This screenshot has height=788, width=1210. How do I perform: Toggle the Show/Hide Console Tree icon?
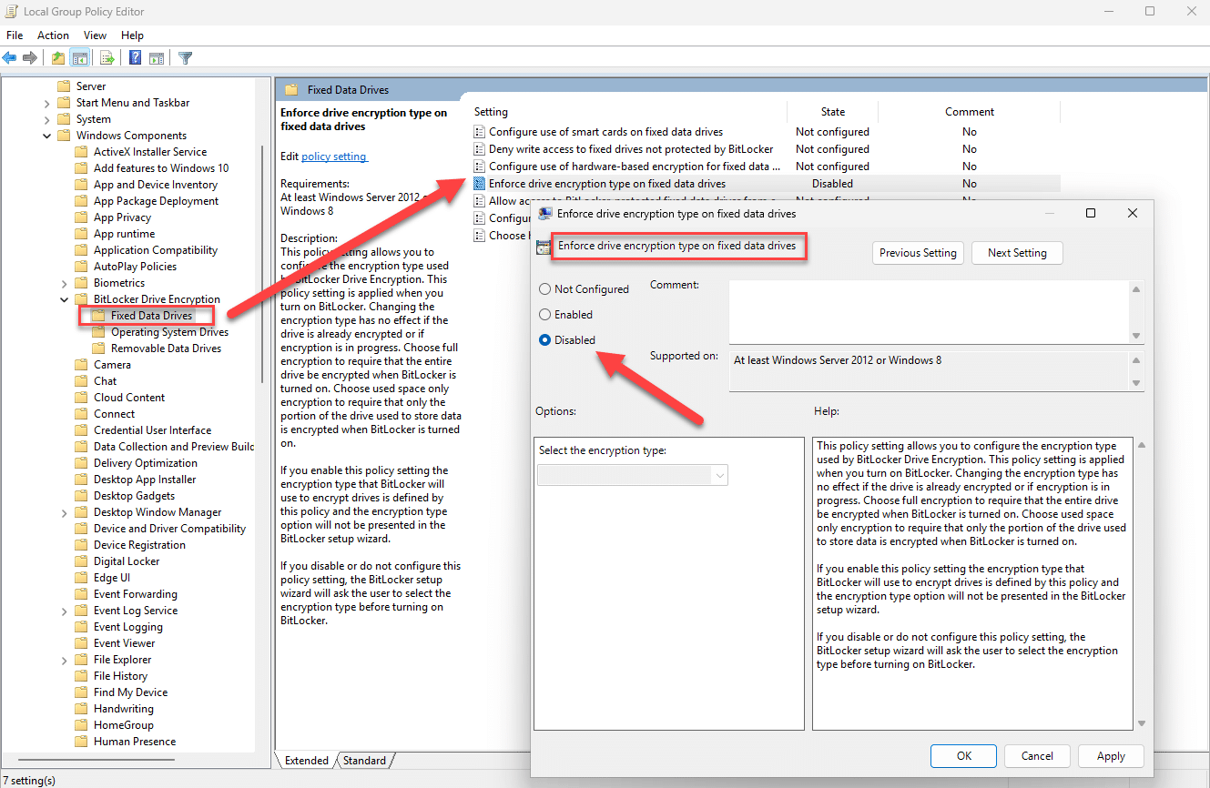point(80,57)
